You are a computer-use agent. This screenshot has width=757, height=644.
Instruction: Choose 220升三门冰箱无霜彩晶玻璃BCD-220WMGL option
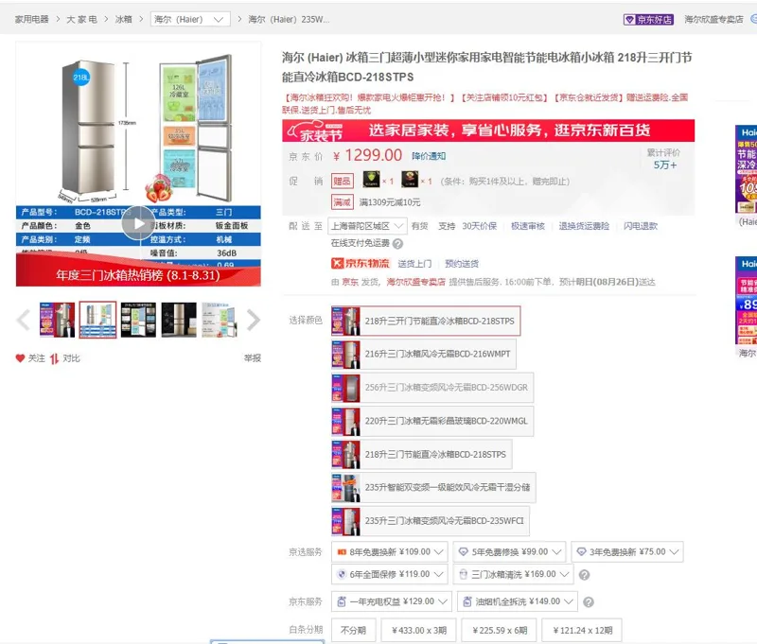pyautogui.click(x=432, y=421)
